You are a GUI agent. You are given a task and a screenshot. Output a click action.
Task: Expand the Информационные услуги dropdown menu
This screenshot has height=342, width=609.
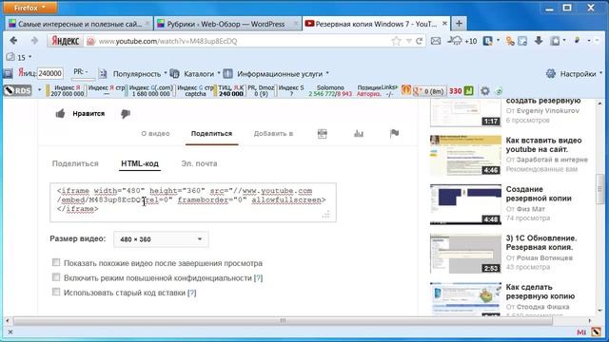327,73
